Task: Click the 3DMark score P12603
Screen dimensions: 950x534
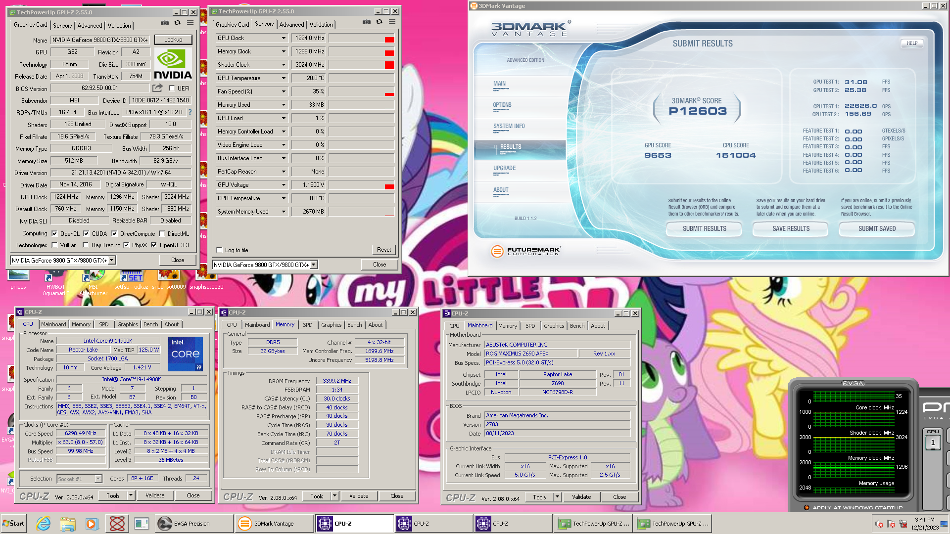Action: [698, 111]
